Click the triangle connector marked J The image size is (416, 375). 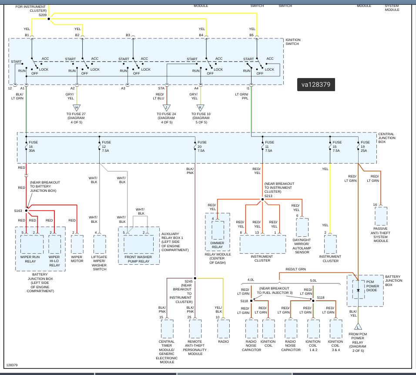tap(166, 107)
